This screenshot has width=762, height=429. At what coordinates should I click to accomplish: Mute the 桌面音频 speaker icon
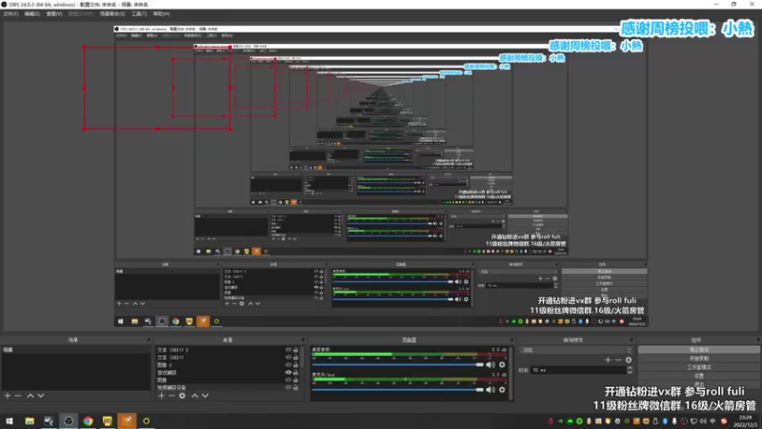[x=491, y=365]
